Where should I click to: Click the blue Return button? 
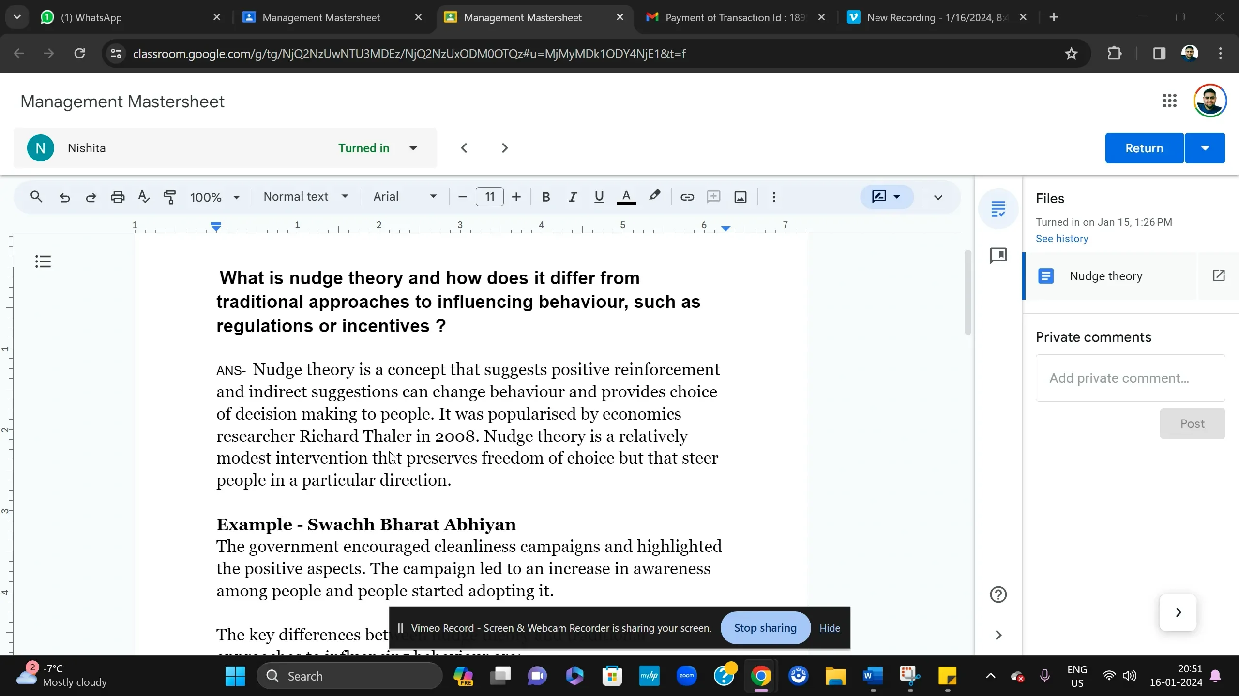(1144, 148)
